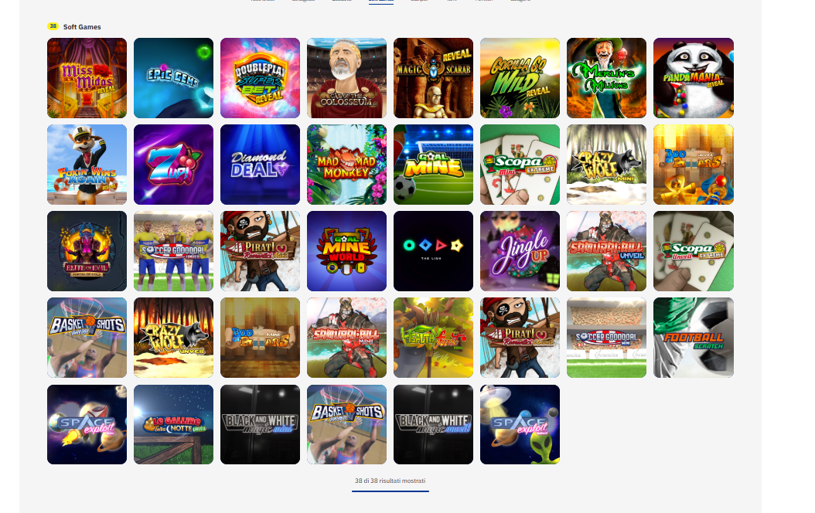The image size is (815, 513).
Task: Launch the Diamond Deal game
Action: (260, 165)
